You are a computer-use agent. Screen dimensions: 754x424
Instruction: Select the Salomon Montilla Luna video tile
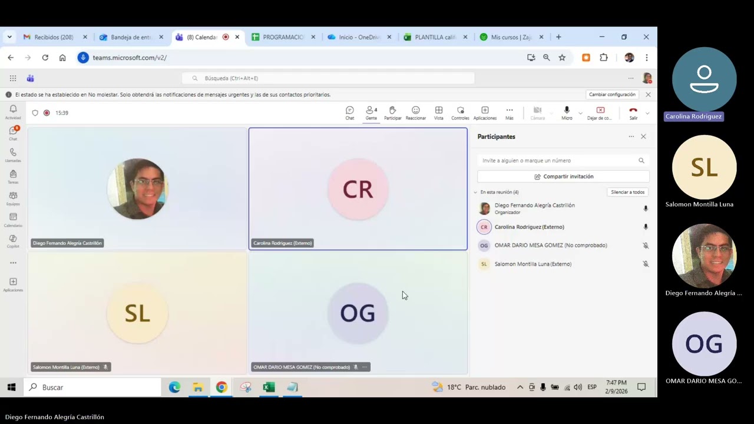click(x=137, y=313)
